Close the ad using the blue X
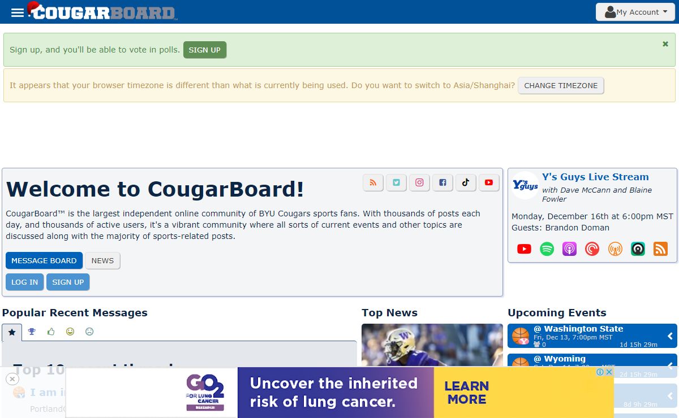 pos(609,372)
